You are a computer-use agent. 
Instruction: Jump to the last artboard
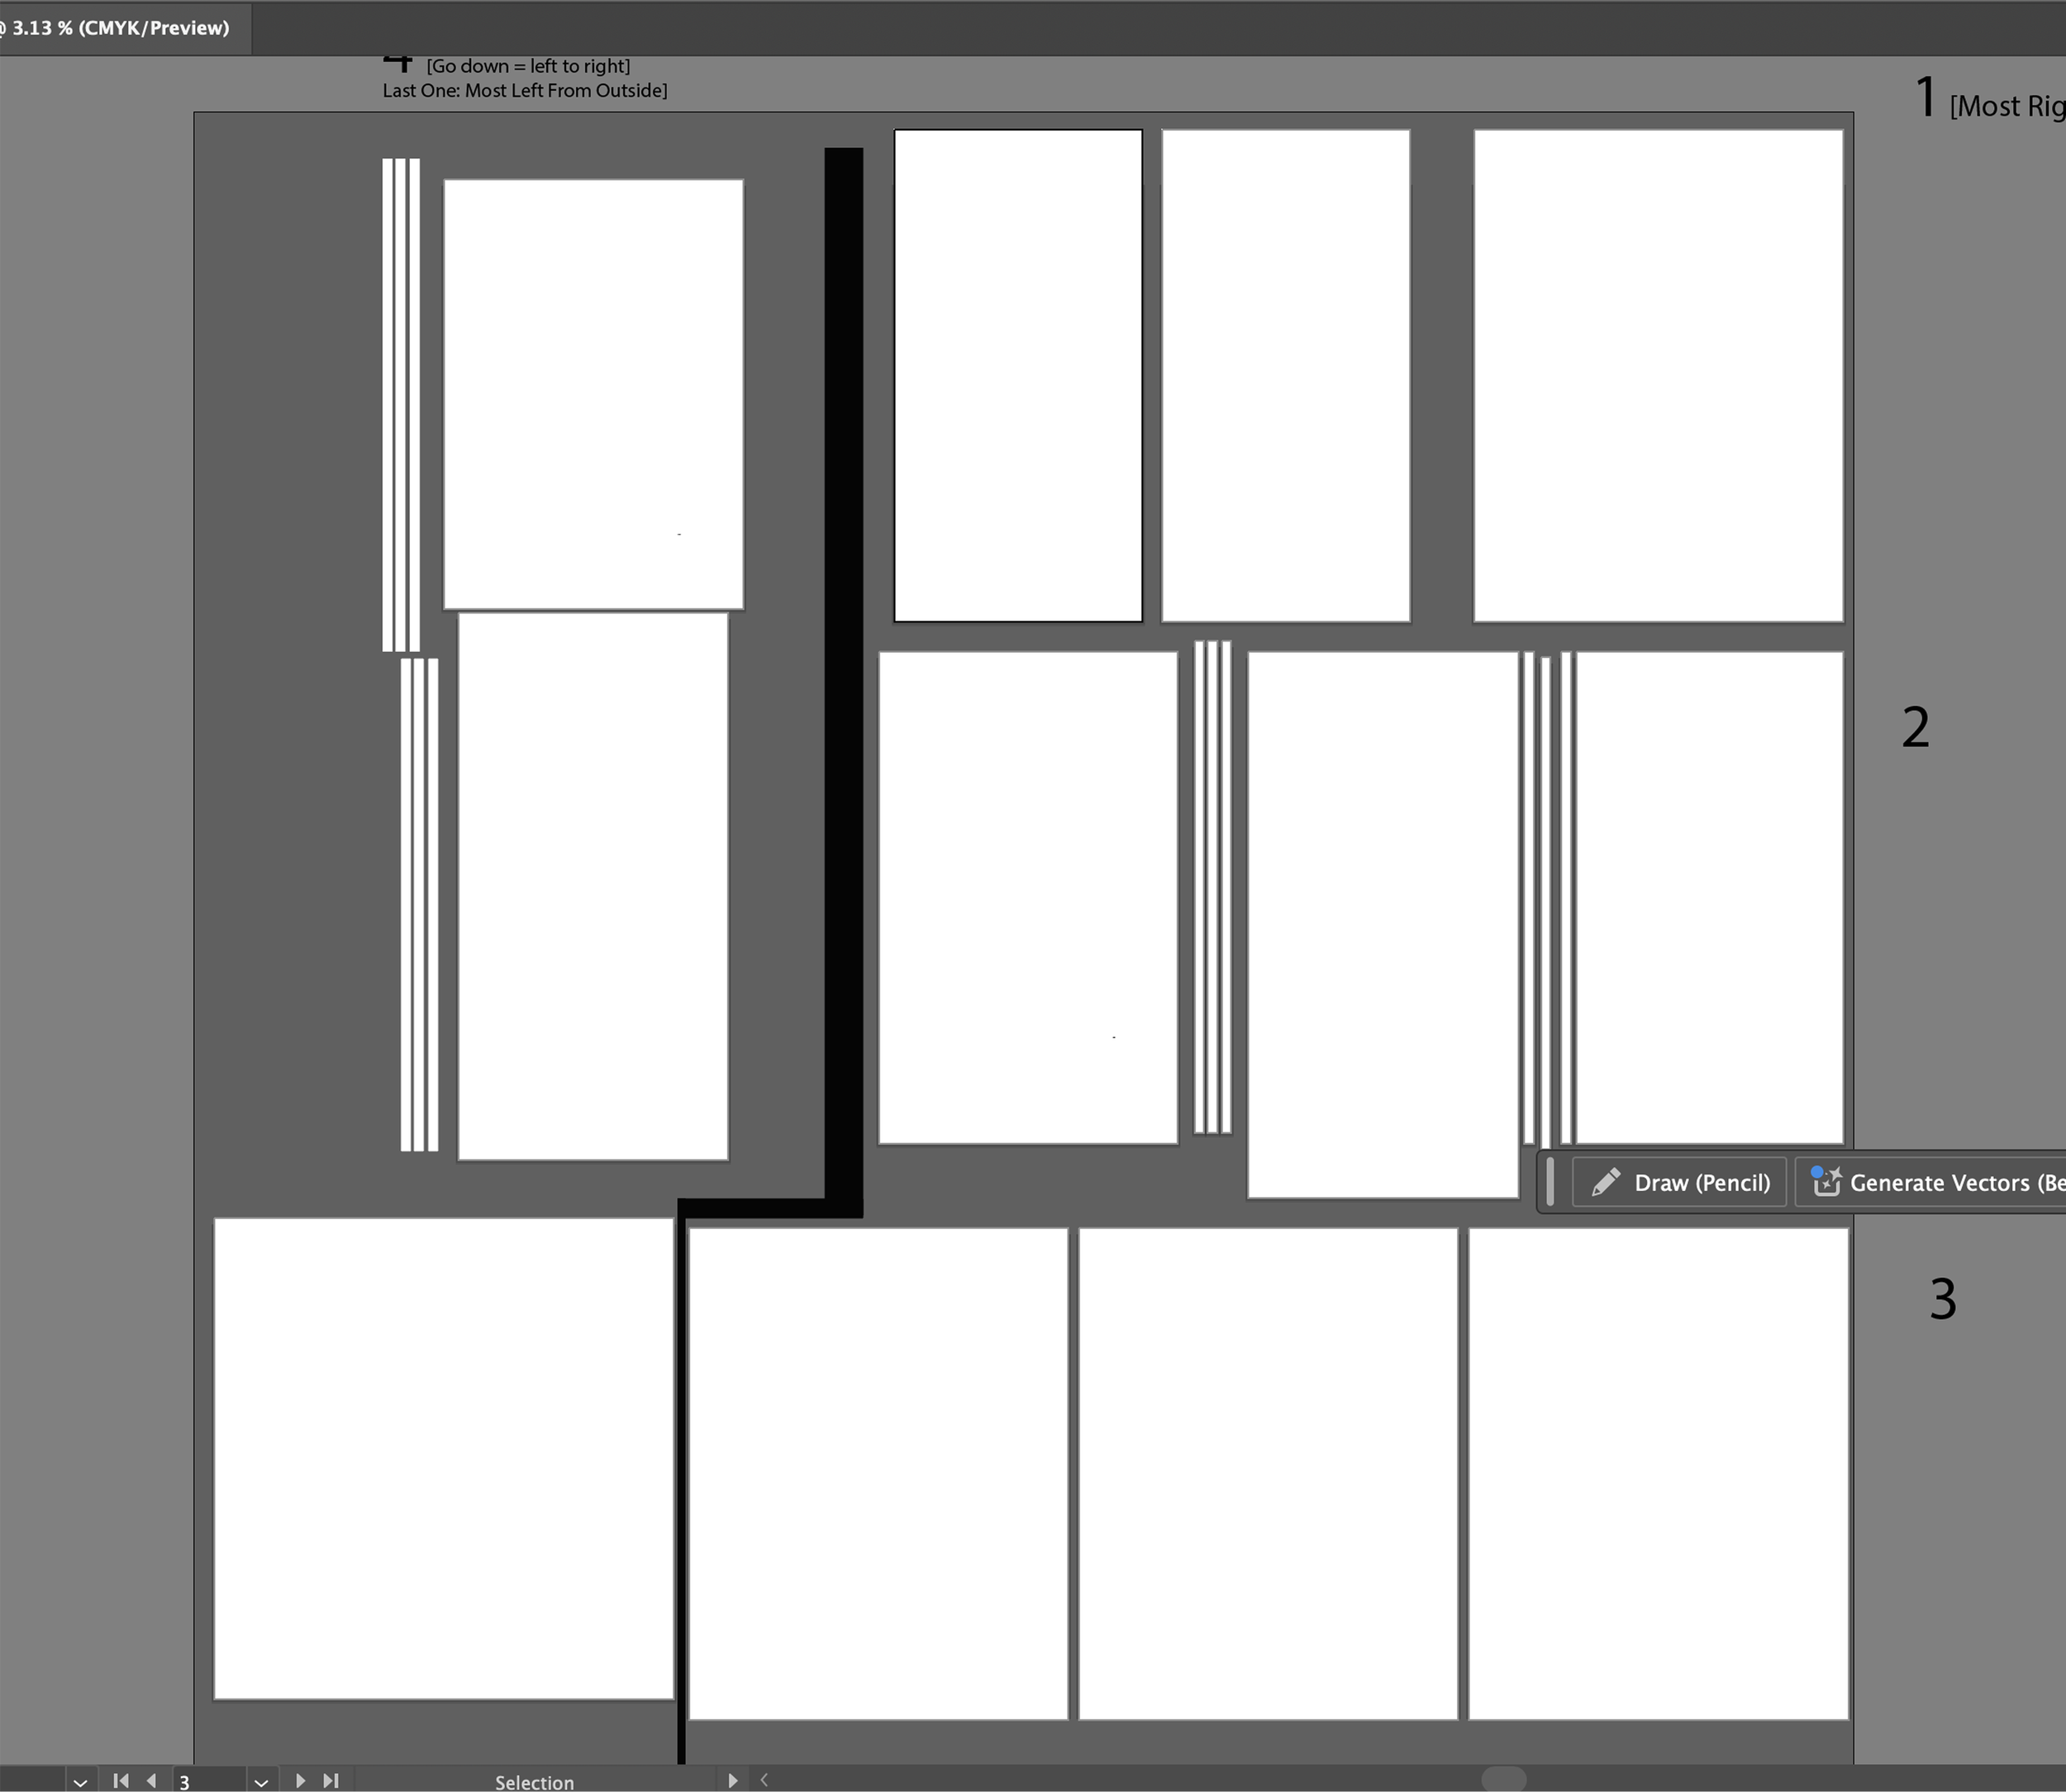coord(331,1780)
